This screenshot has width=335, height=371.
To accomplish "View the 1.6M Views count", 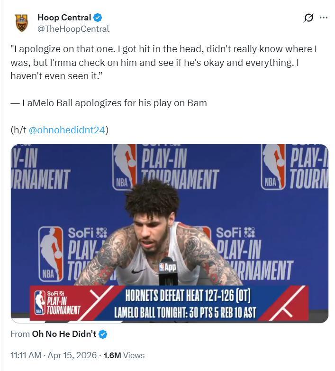I will pyautogui.click(x=124, y=355).
